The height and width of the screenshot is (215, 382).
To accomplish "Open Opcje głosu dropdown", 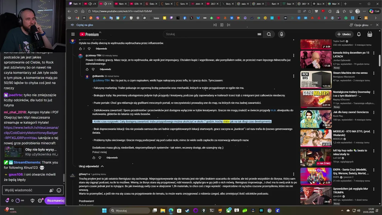I will pos(361,25).
